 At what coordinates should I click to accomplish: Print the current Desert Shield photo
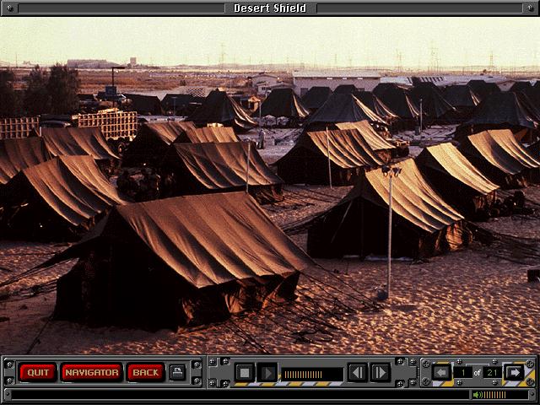[x=178, y=372]
